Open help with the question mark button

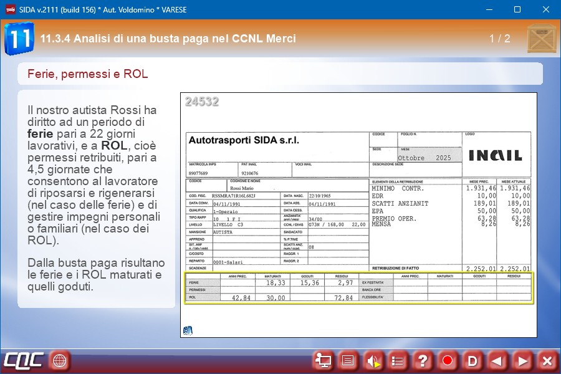click(x=423, y=360)
